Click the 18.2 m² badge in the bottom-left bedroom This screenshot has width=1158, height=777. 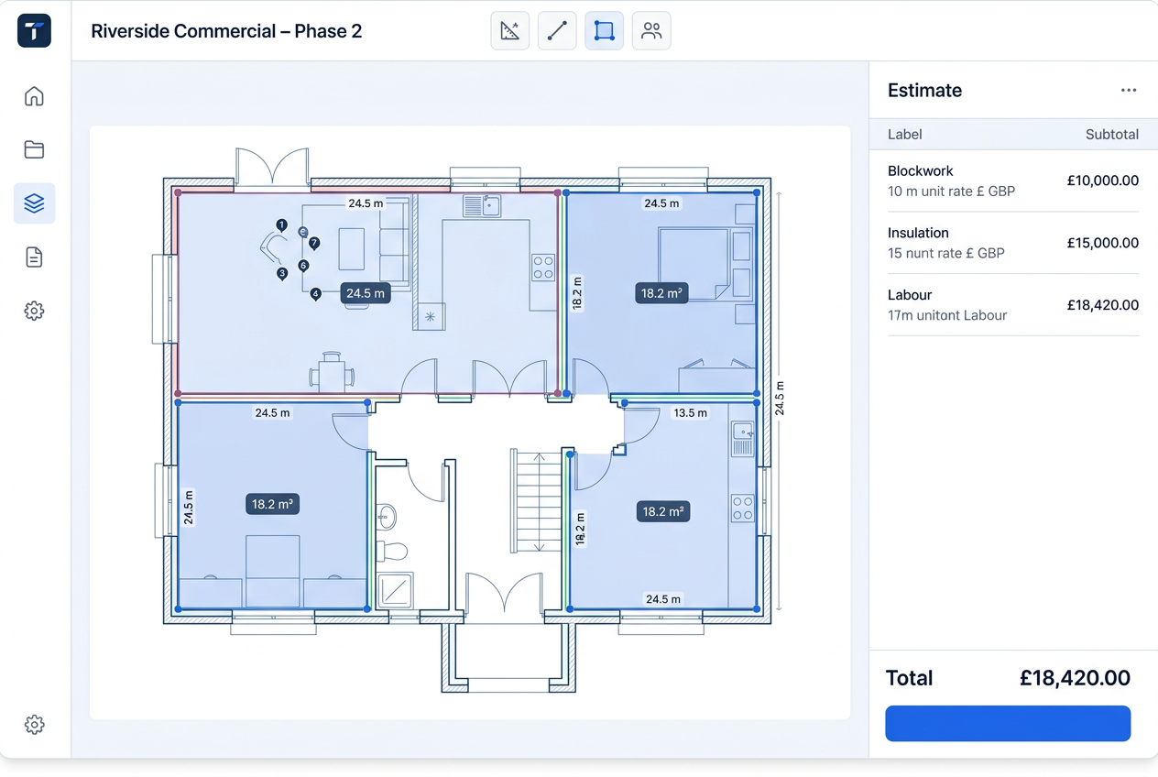tap(273, 504)
